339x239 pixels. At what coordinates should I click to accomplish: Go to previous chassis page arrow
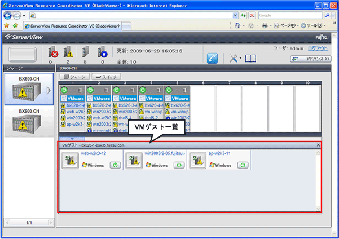point(7,223)
